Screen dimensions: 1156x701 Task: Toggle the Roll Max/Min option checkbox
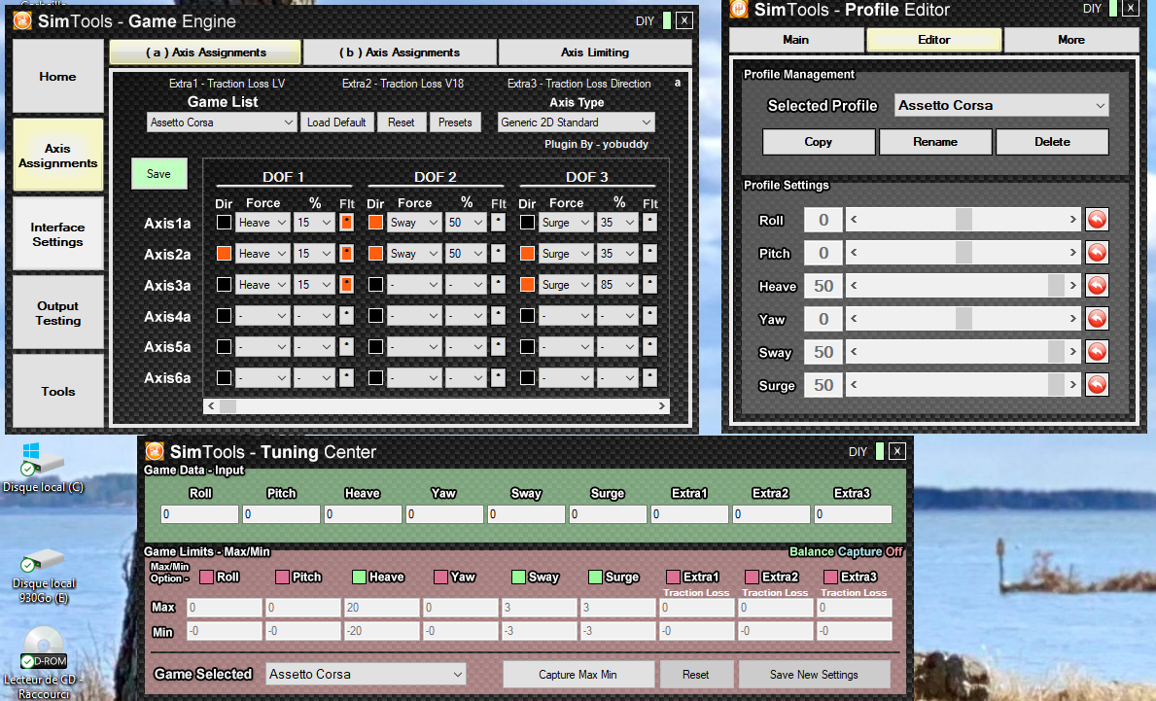[x=206, y=577]
